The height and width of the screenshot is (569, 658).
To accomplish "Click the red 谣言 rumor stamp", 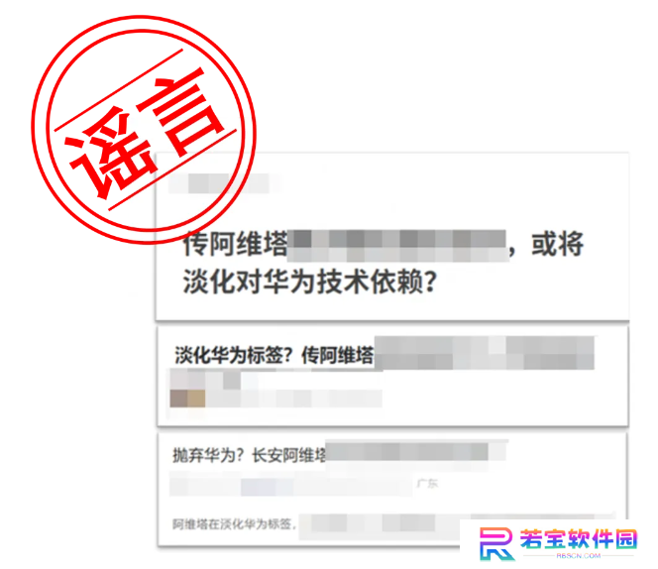I will tap(144, 130).
